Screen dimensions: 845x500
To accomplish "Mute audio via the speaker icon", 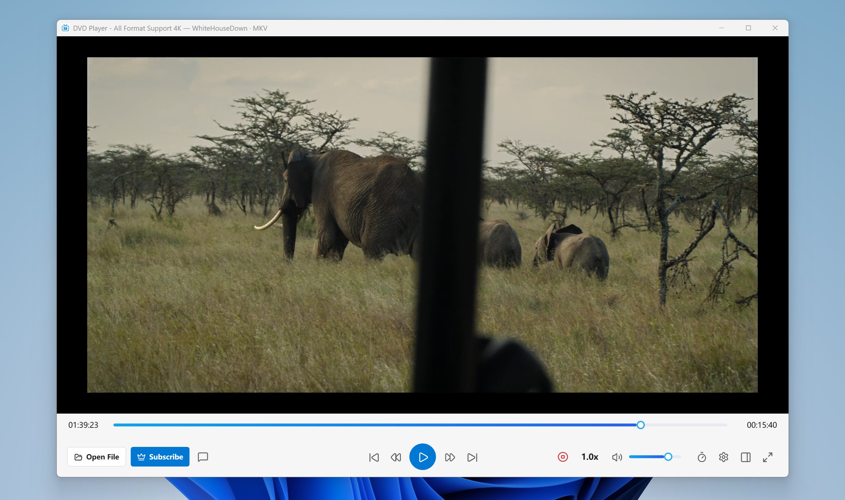I will point(617,457).
